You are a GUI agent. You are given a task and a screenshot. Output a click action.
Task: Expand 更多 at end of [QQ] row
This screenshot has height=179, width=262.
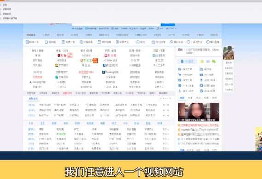pyautogui.click(x=165, y=144)
